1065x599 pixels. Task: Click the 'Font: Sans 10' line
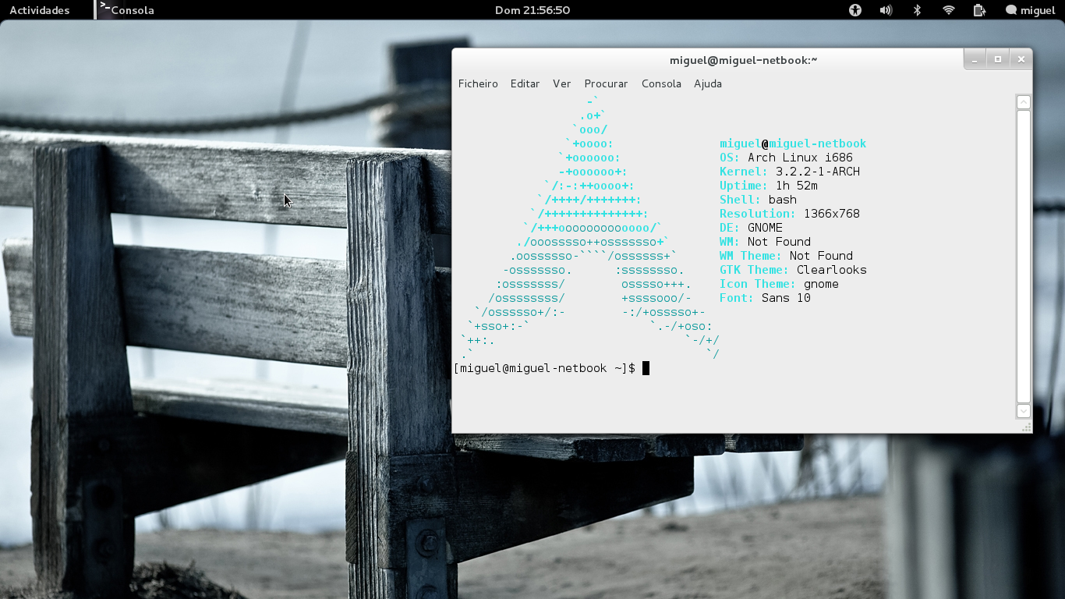tap(765, 298)
